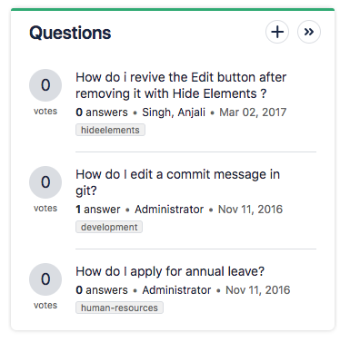350x342 pixels.
Task: Click the 1 answer count of git question
Action: coord(98,210)
